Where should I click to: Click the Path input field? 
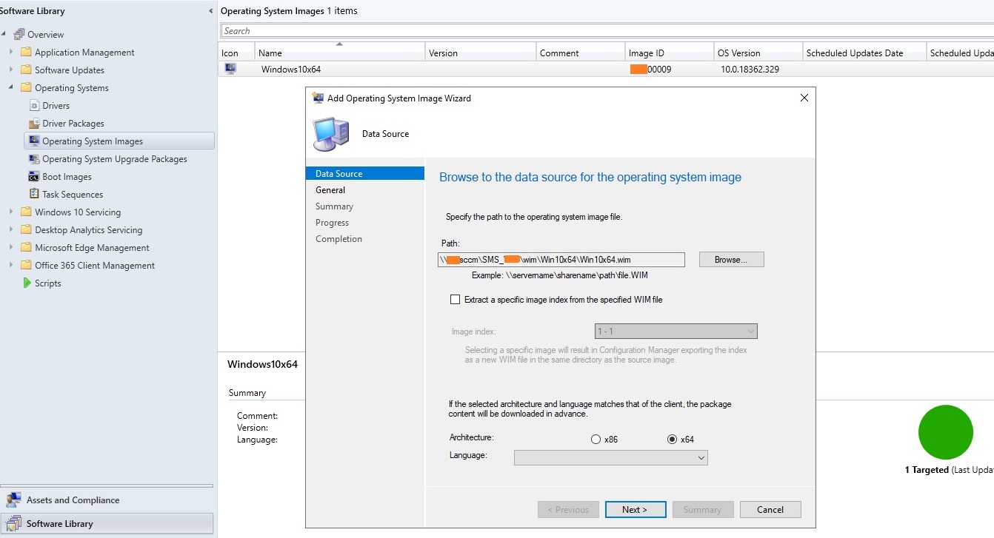click(561, 260)
